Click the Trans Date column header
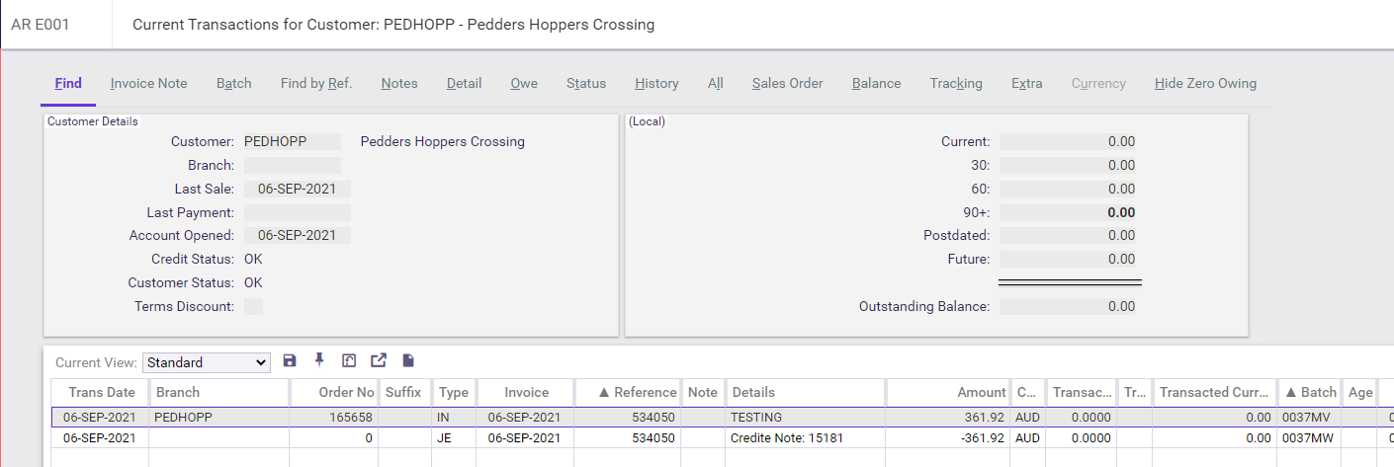Screen dimensions: 1394x467 pyautogui.click(x=101, y=392)
